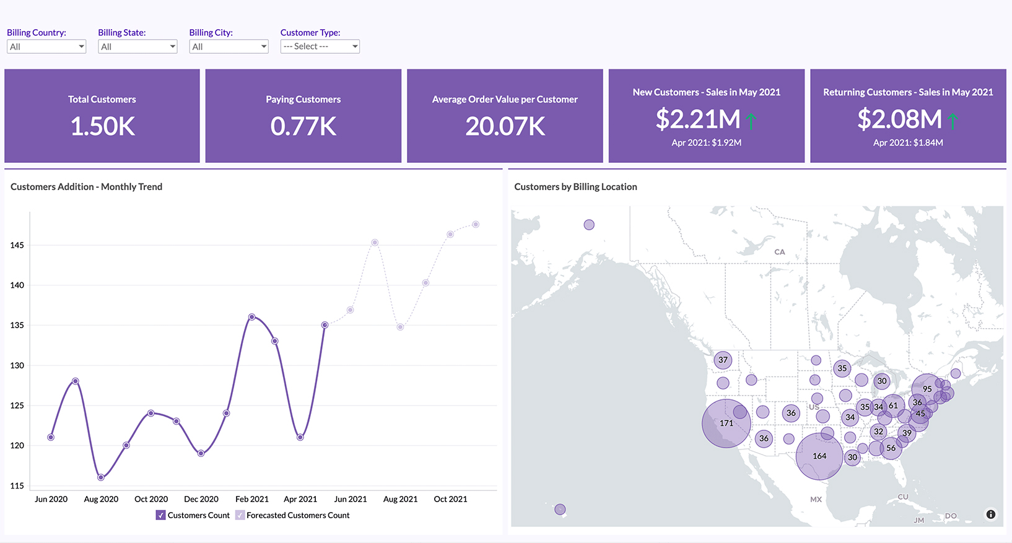Click the 56 customers map bubble
The image size is (1012, 543).
pyautogui.click(x=891, y=448)
